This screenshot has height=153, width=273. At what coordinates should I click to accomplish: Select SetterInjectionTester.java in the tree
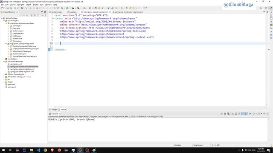click(22, 51)
